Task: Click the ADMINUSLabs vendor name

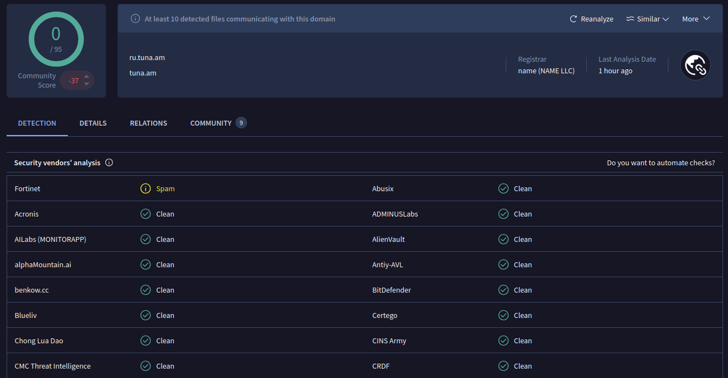Action: (x=395, y=214)
